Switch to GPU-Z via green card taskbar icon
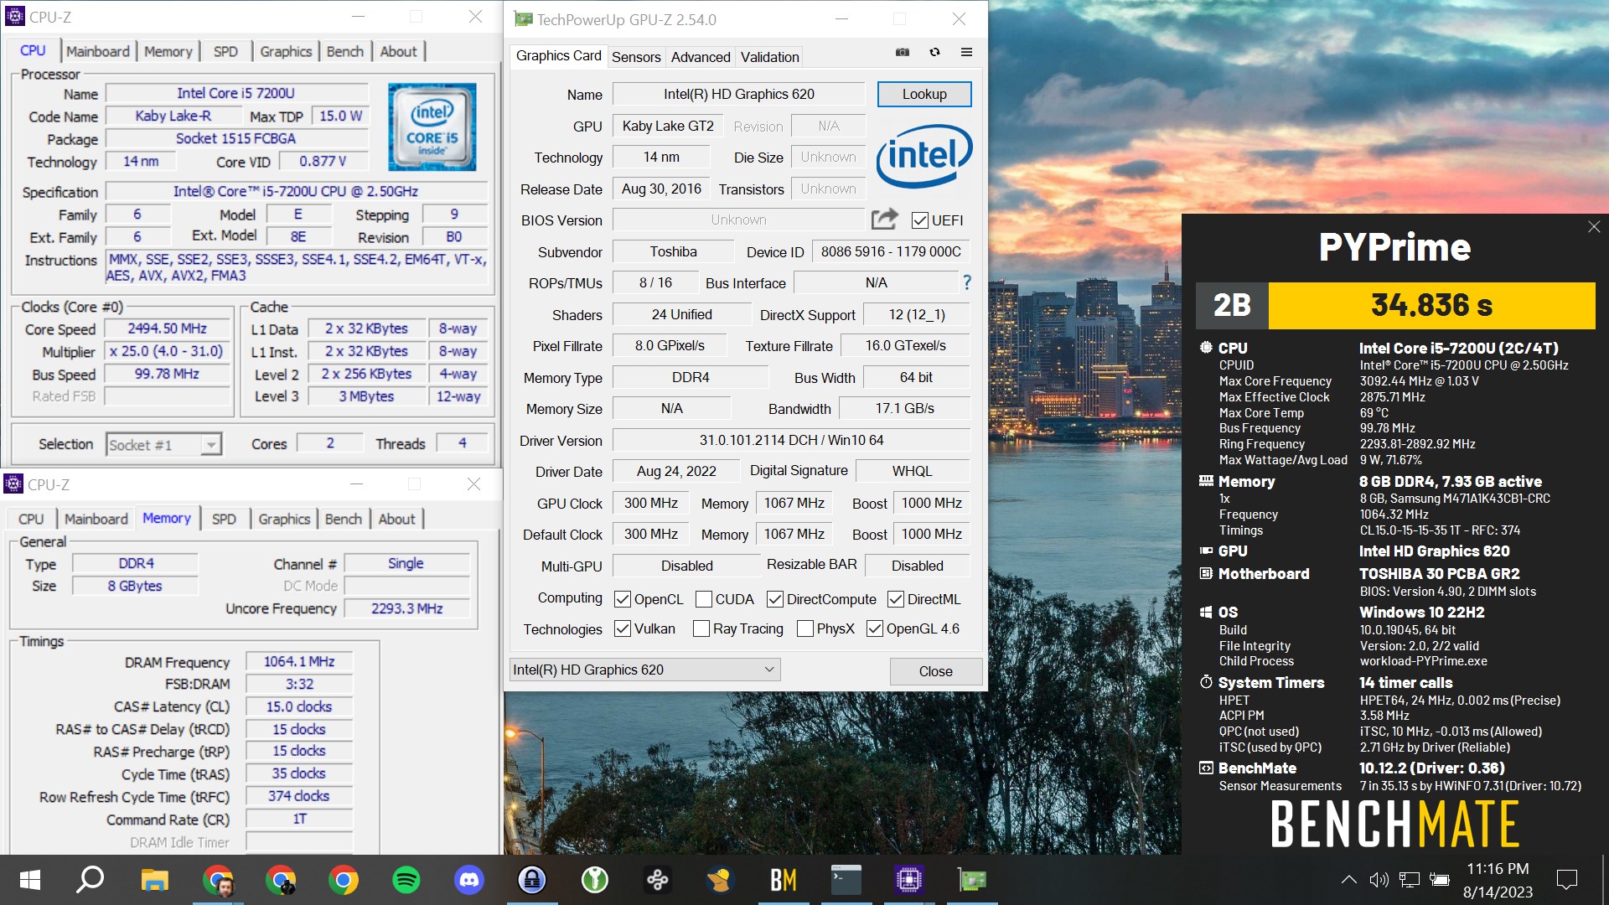 click(972, 880)
